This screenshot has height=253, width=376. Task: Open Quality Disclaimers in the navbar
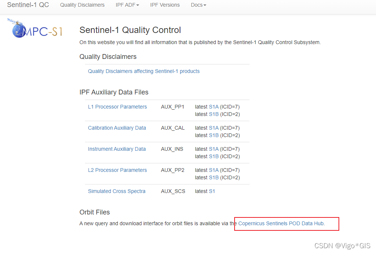coord(82,5)
